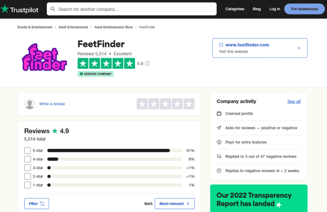Click the first empty rating star
This screenshot has width=327, height=212.
pyautogui.click(x=142, y=104)
